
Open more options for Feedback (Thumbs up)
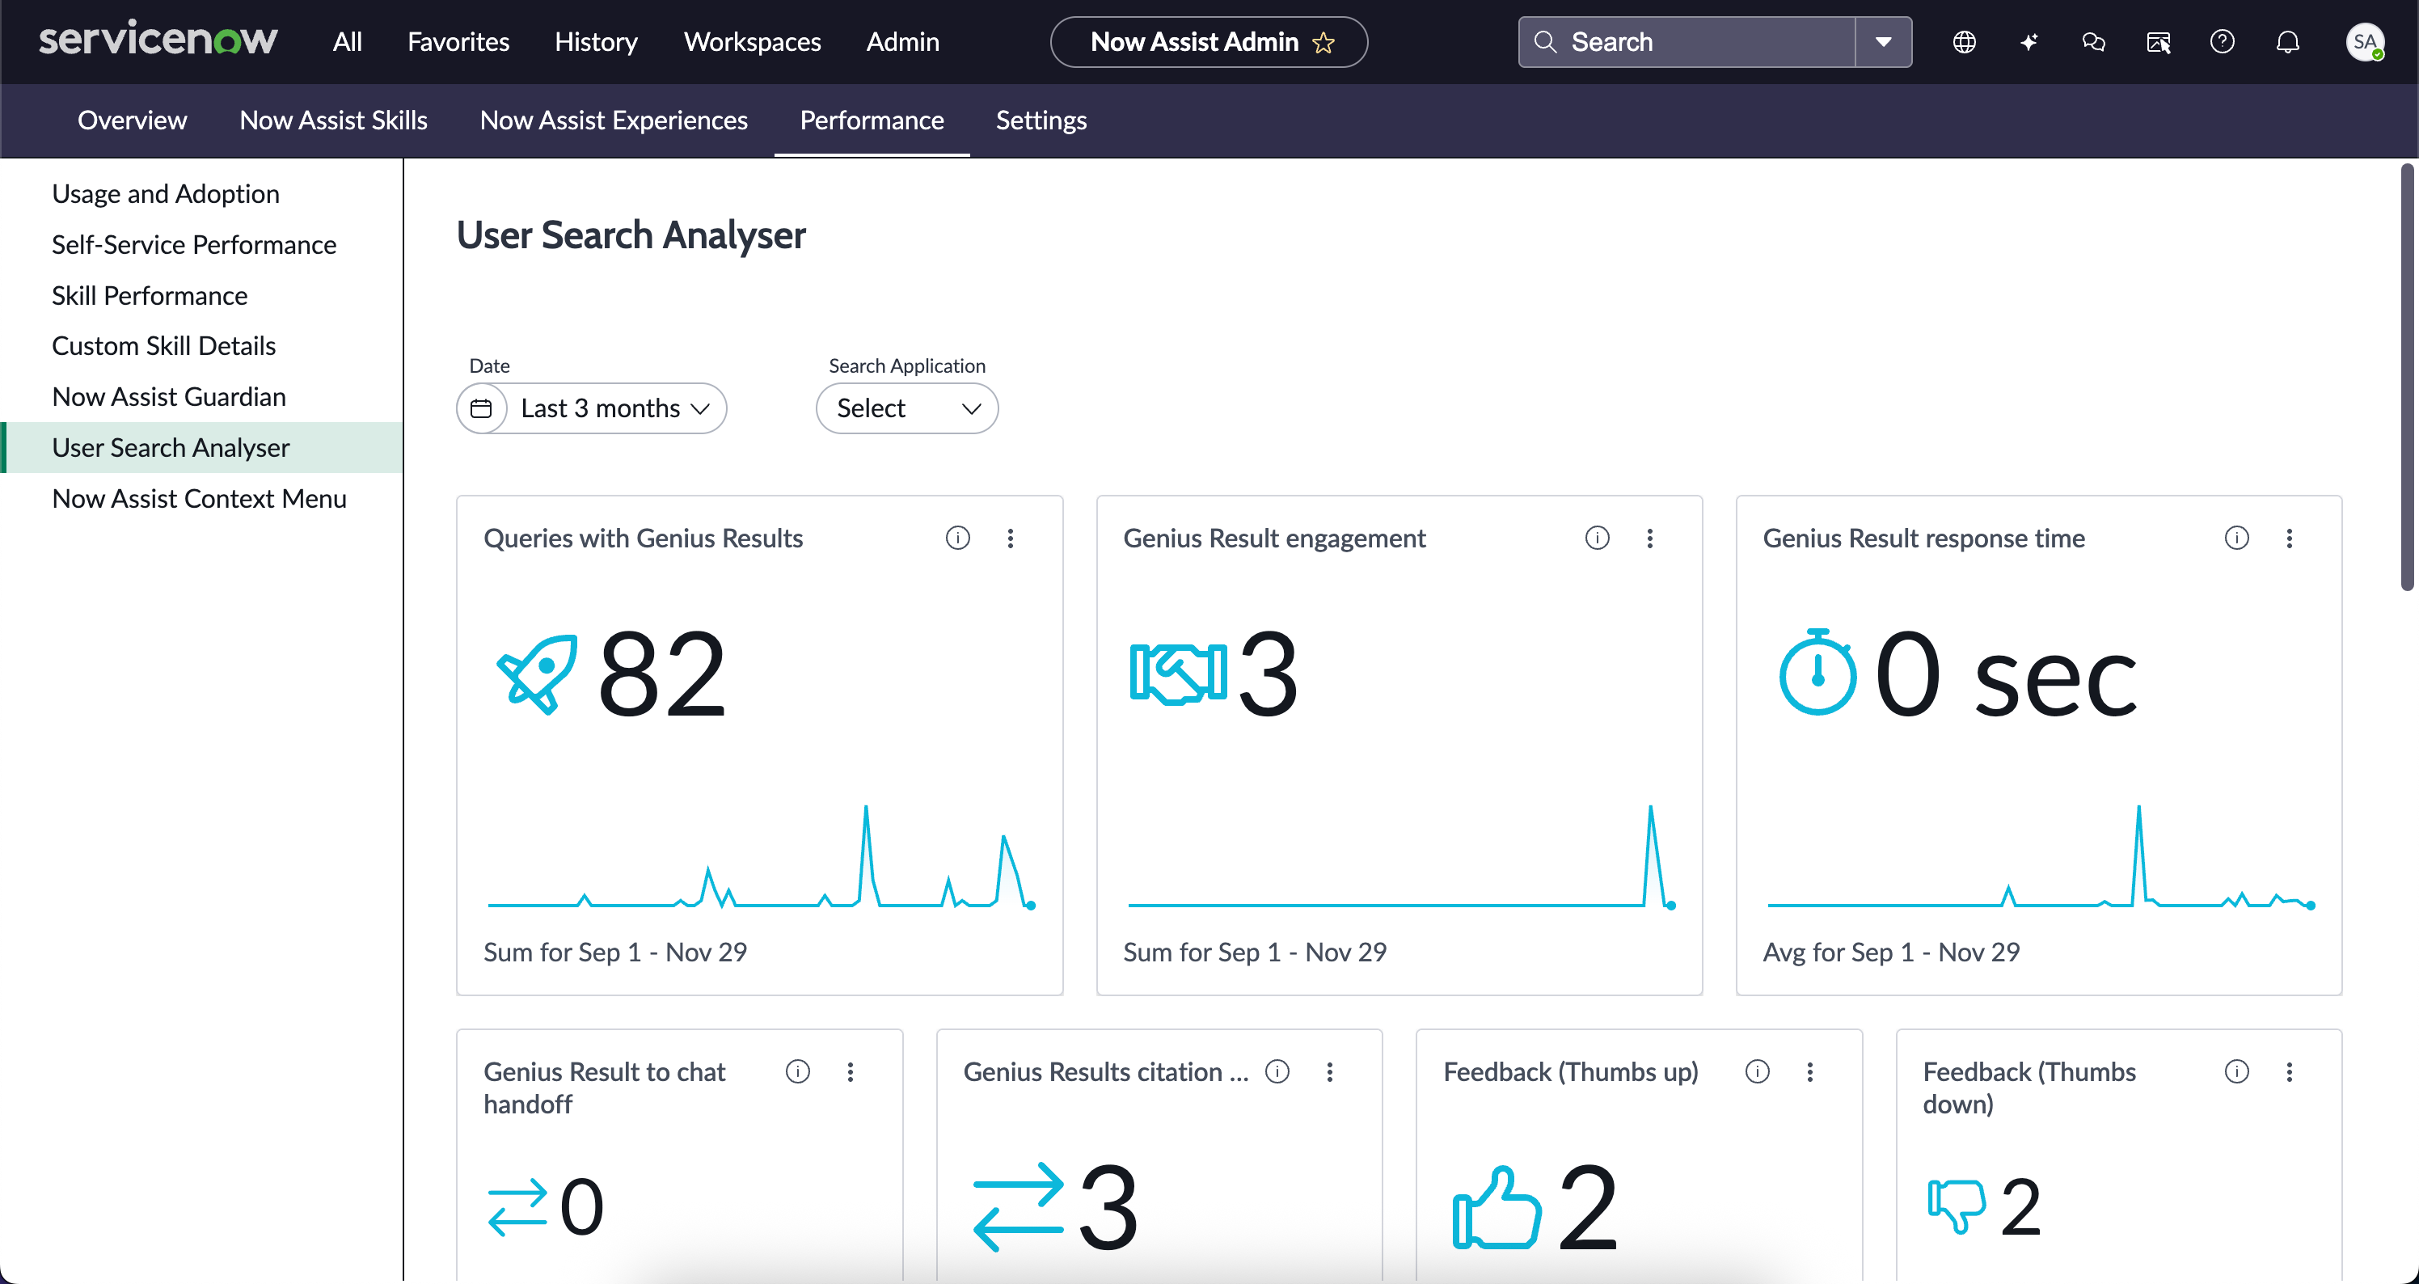click(1809, 1071)
